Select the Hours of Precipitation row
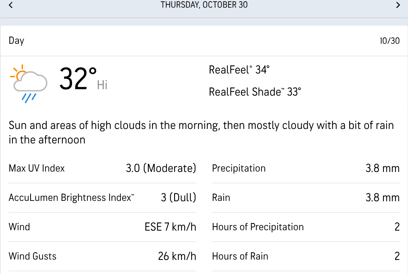 click(306, 227)
